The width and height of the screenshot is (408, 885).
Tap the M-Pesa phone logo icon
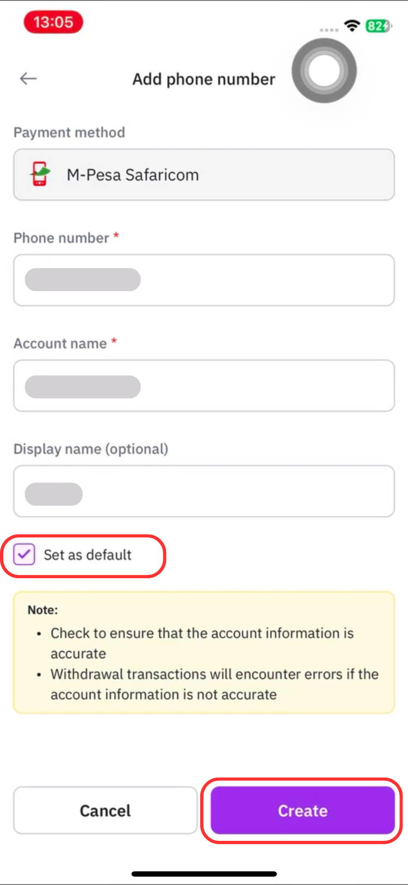point(40,174)
